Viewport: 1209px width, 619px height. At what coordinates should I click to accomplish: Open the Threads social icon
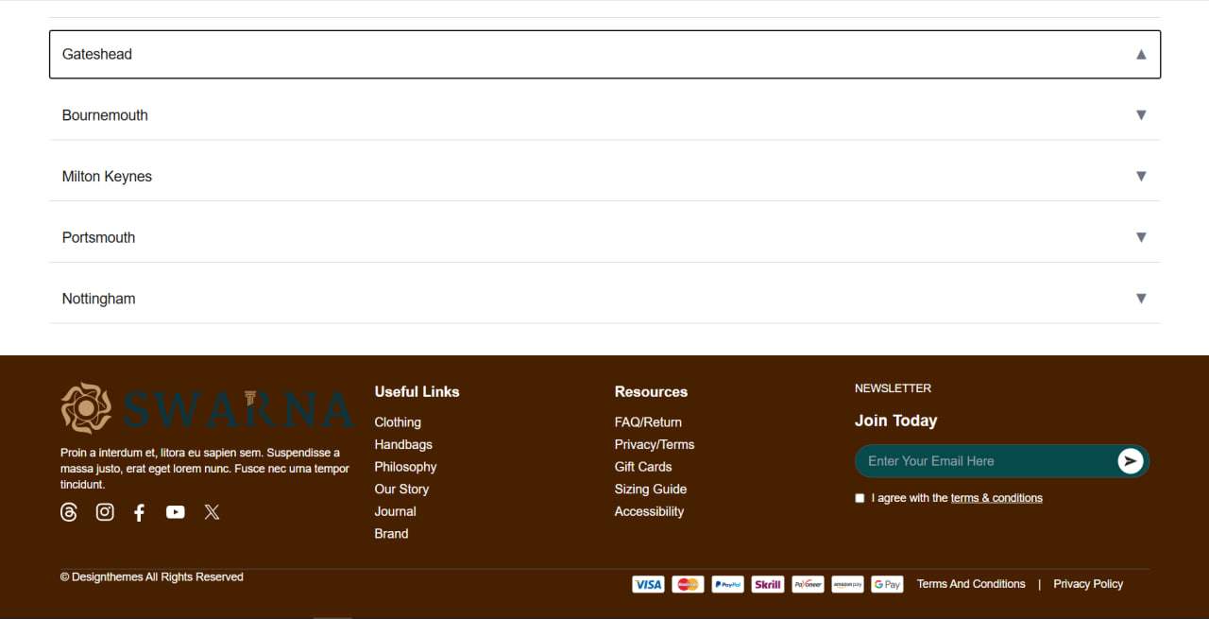point(69,512)
